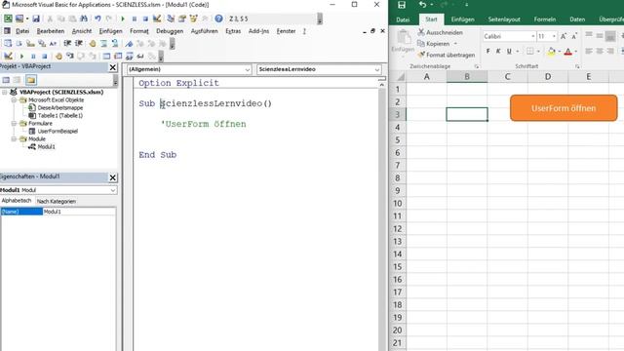Click the Modul1 name property value field
Viewport: 624px width, 351px height.
79,212
